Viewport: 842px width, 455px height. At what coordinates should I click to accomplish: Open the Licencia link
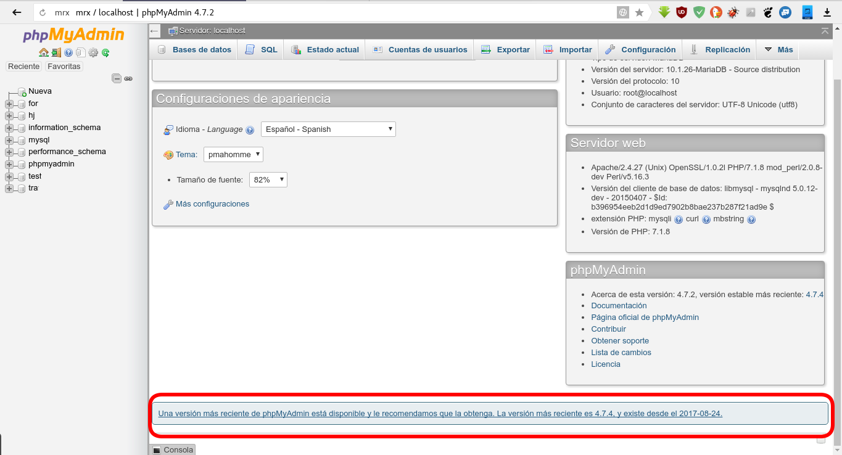click(606, 364)
